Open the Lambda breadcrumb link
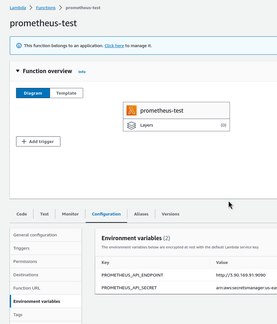This screenshot has width=277, height=324. pyautogui.click(x=18, y=8)
